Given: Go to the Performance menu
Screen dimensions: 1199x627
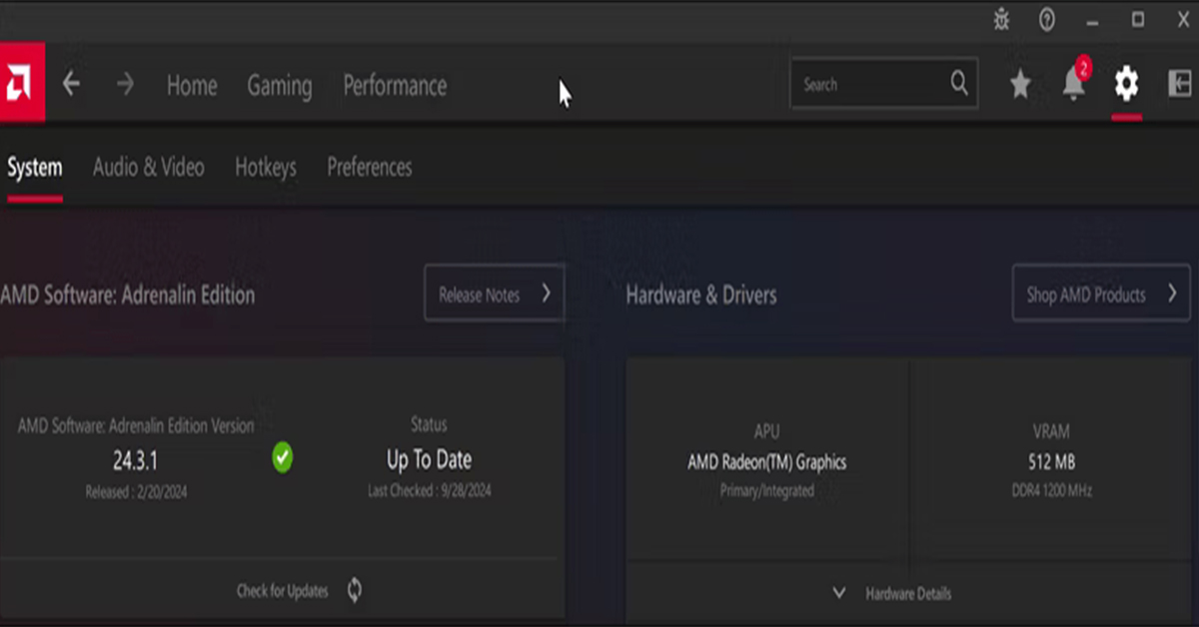Looking at the screenshot, I should pyautogui.click(x=395, y=86).
